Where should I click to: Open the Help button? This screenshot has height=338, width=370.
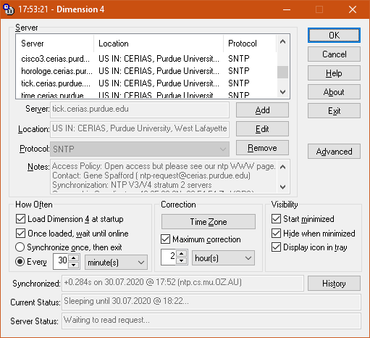click(334, 73)
